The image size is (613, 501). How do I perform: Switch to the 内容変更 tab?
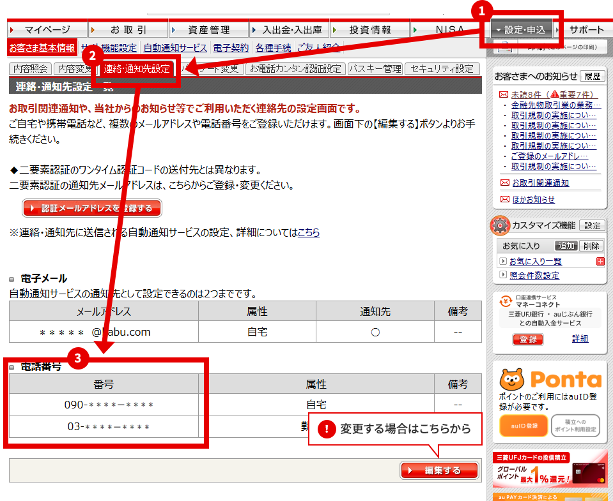[x=74, y=69]
